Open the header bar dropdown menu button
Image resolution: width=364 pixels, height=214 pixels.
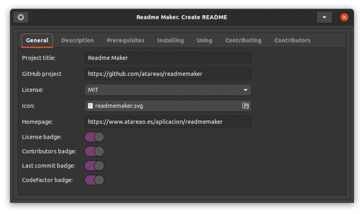click(x=324, y=17)
